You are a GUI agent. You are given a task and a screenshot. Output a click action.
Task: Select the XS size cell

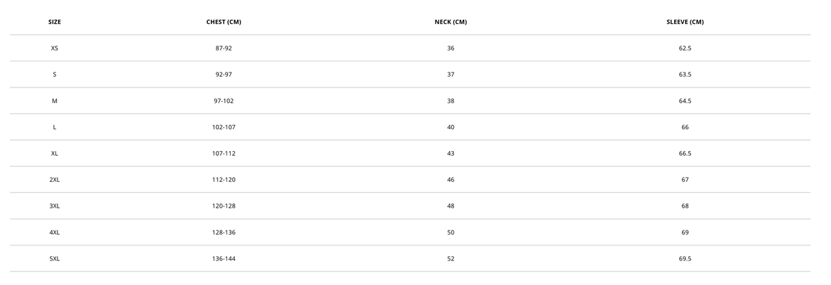[x=55, y=49]
